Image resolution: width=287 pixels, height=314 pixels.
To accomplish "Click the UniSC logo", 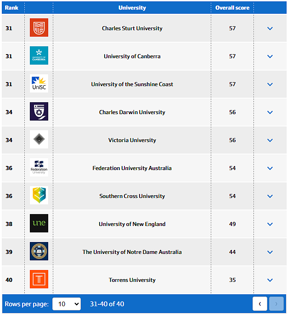I will click(39, 83).
